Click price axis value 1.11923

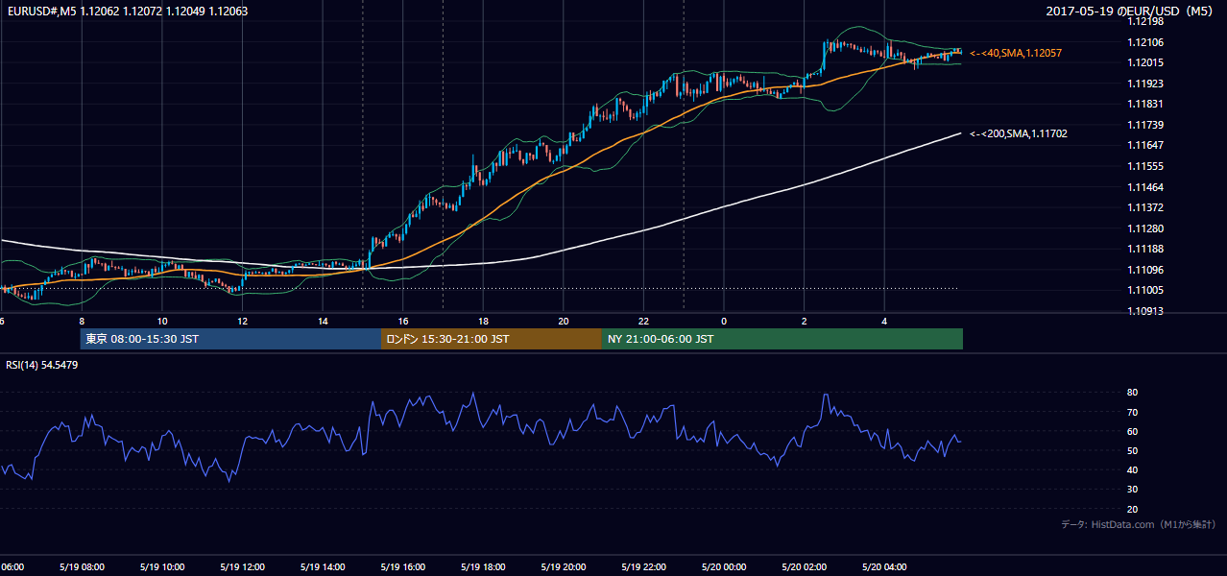point(1144,84)
